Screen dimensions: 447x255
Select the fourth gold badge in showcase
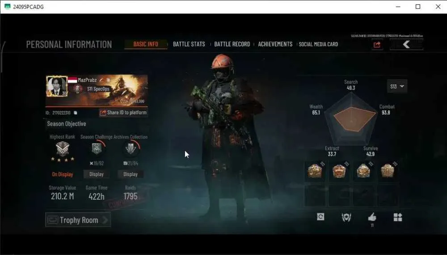tap(388, 171)
